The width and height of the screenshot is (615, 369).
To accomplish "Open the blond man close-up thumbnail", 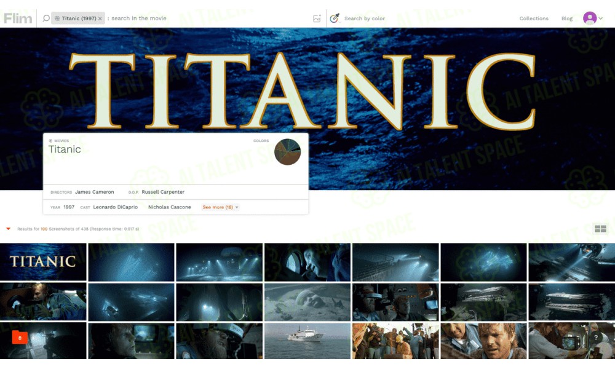I will pyautogui.click(x=483, y=341).
